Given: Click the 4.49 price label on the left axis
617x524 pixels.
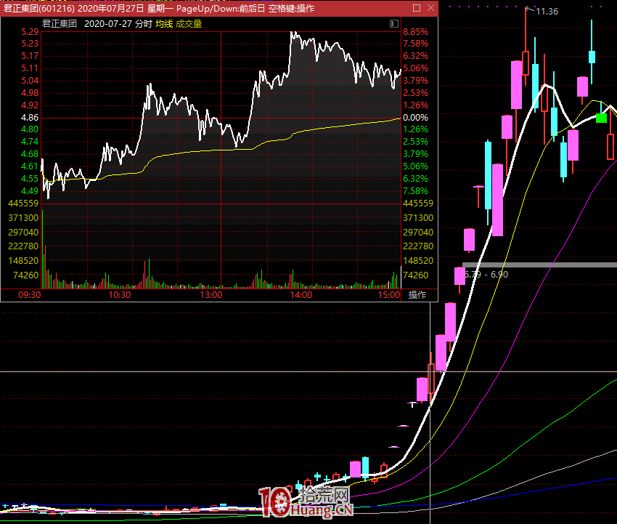Looking at the screenshot, I should [30, 191].
